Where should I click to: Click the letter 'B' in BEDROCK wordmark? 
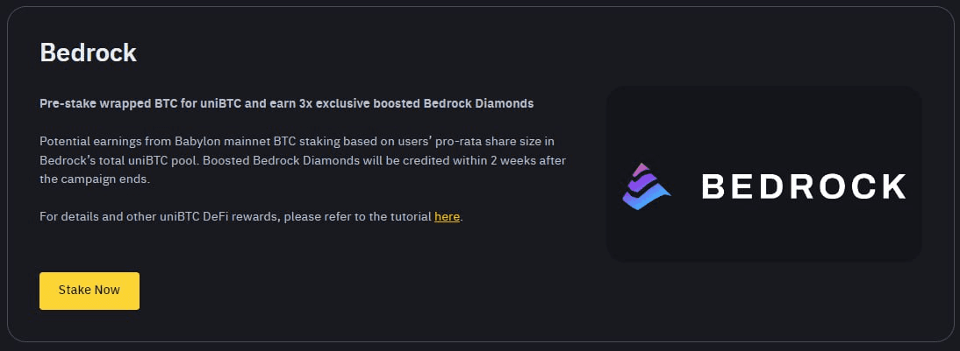713,186
